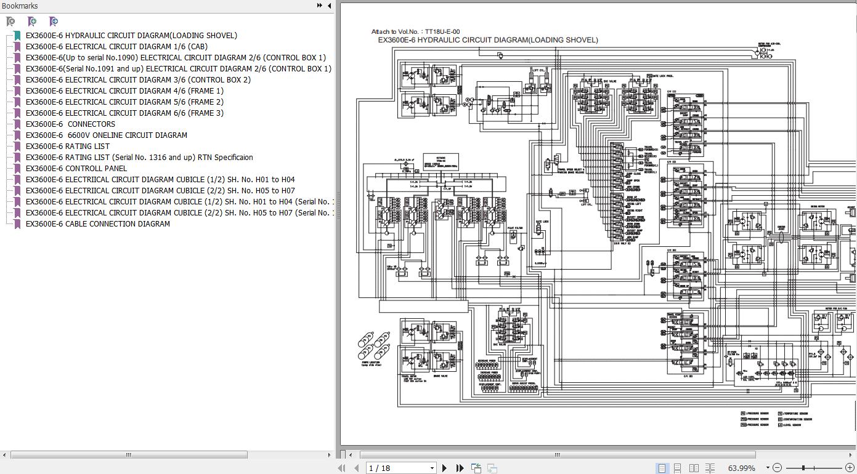This screenshot has height=474, width=857.
Task: Toggle two-page facing view
Action: pyautogui.click(x=694, y=468)
